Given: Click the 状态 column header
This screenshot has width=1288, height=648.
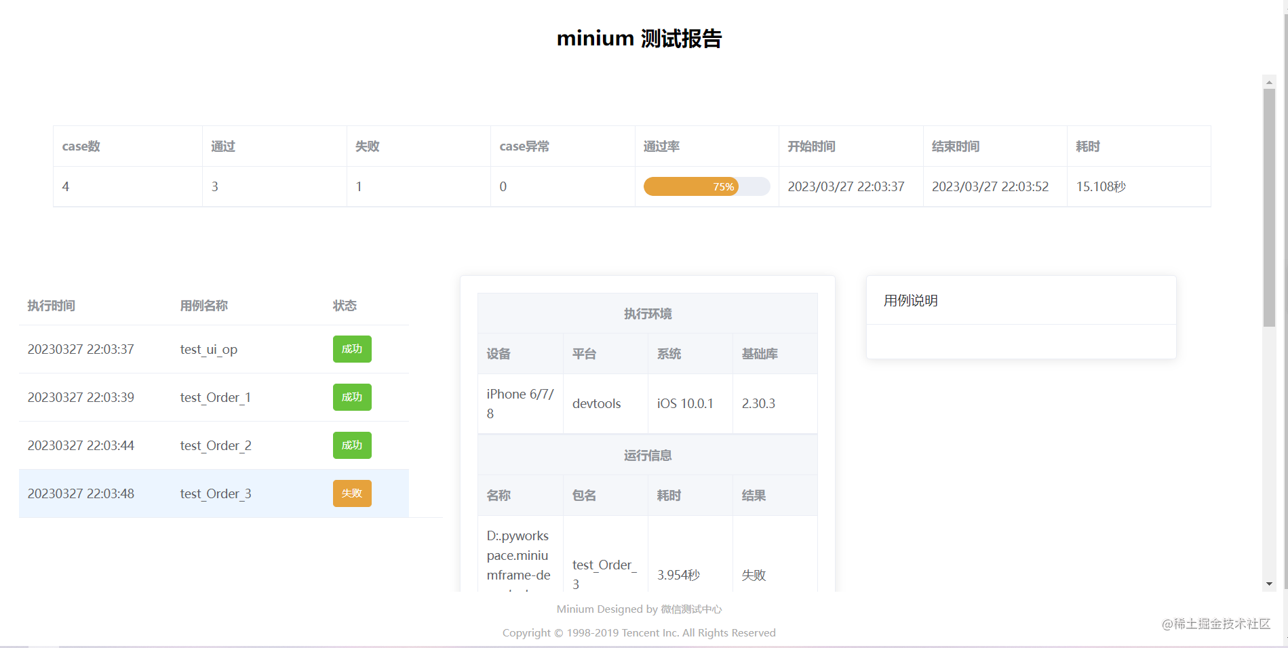Looking at the screenshot, I should pos(345,306).
